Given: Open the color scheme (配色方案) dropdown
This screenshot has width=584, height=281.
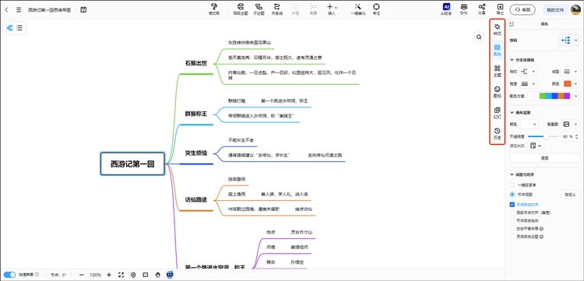Looking at the screenshot, I should click(x=554, y=96).
